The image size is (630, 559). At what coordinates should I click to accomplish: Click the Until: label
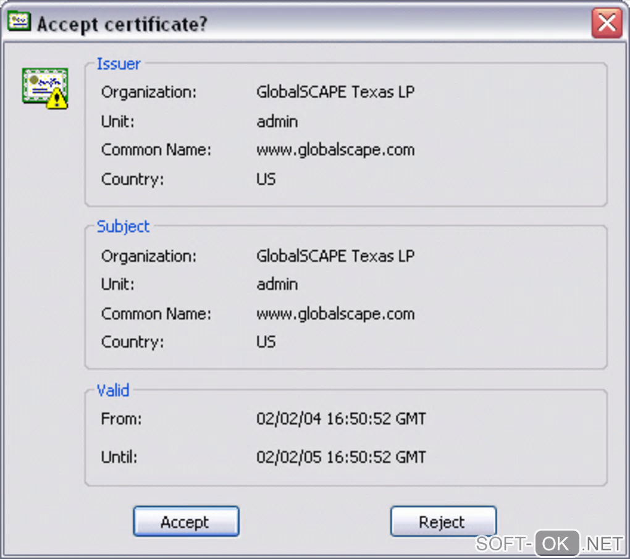(x=119, y=457)
